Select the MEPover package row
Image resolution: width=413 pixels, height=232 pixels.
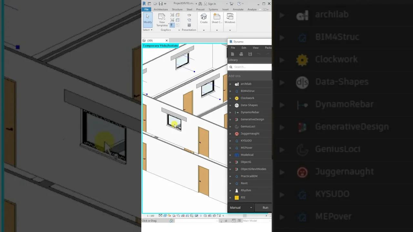click(250, 148)
